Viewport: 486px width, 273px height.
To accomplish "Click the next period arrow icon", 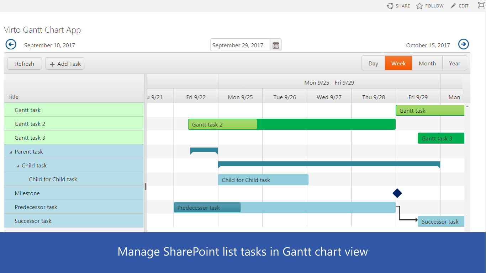I will coord(463,44).
